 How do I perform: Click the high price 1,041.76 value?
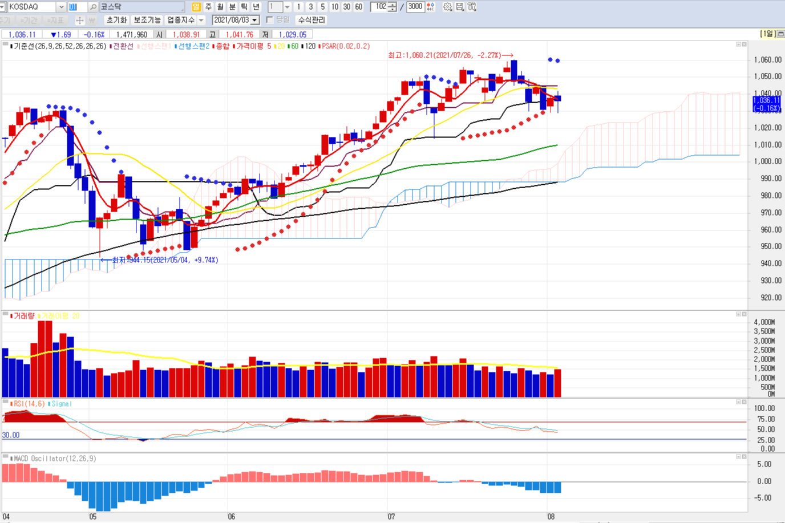[240, 35]
